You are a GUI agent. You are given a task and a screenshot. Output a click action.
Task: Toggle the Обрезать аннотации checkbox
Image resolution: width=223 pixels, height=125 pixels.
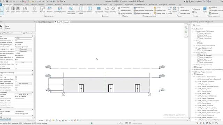[x=16, y=82]
